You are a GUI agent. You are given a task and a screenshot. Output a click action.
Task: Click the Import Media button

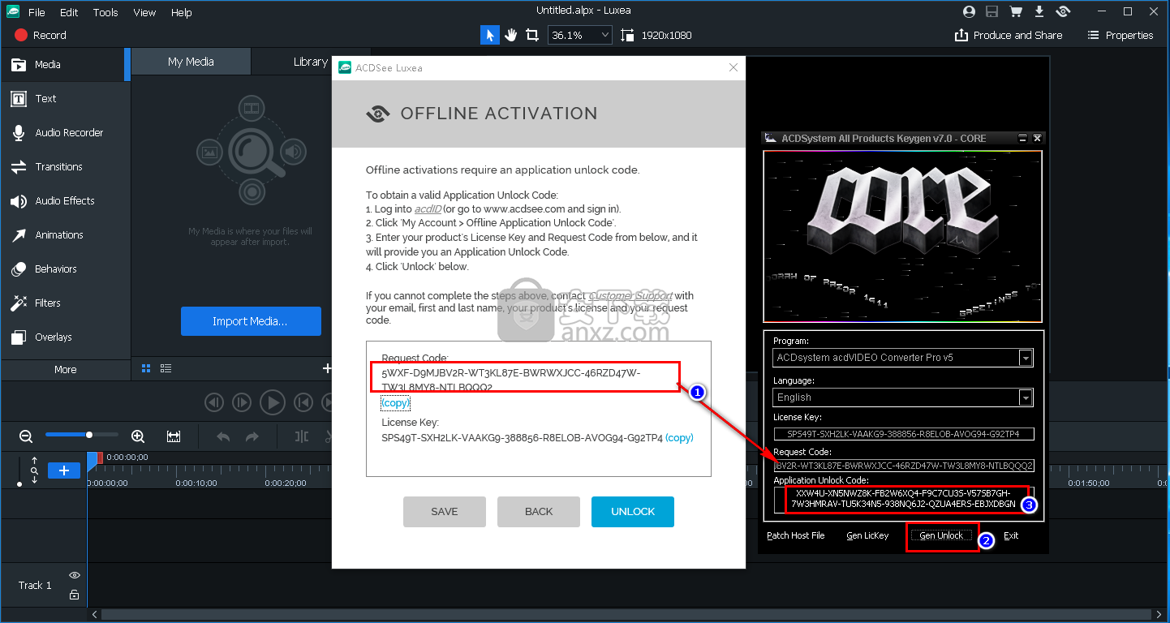pos(251,321)
